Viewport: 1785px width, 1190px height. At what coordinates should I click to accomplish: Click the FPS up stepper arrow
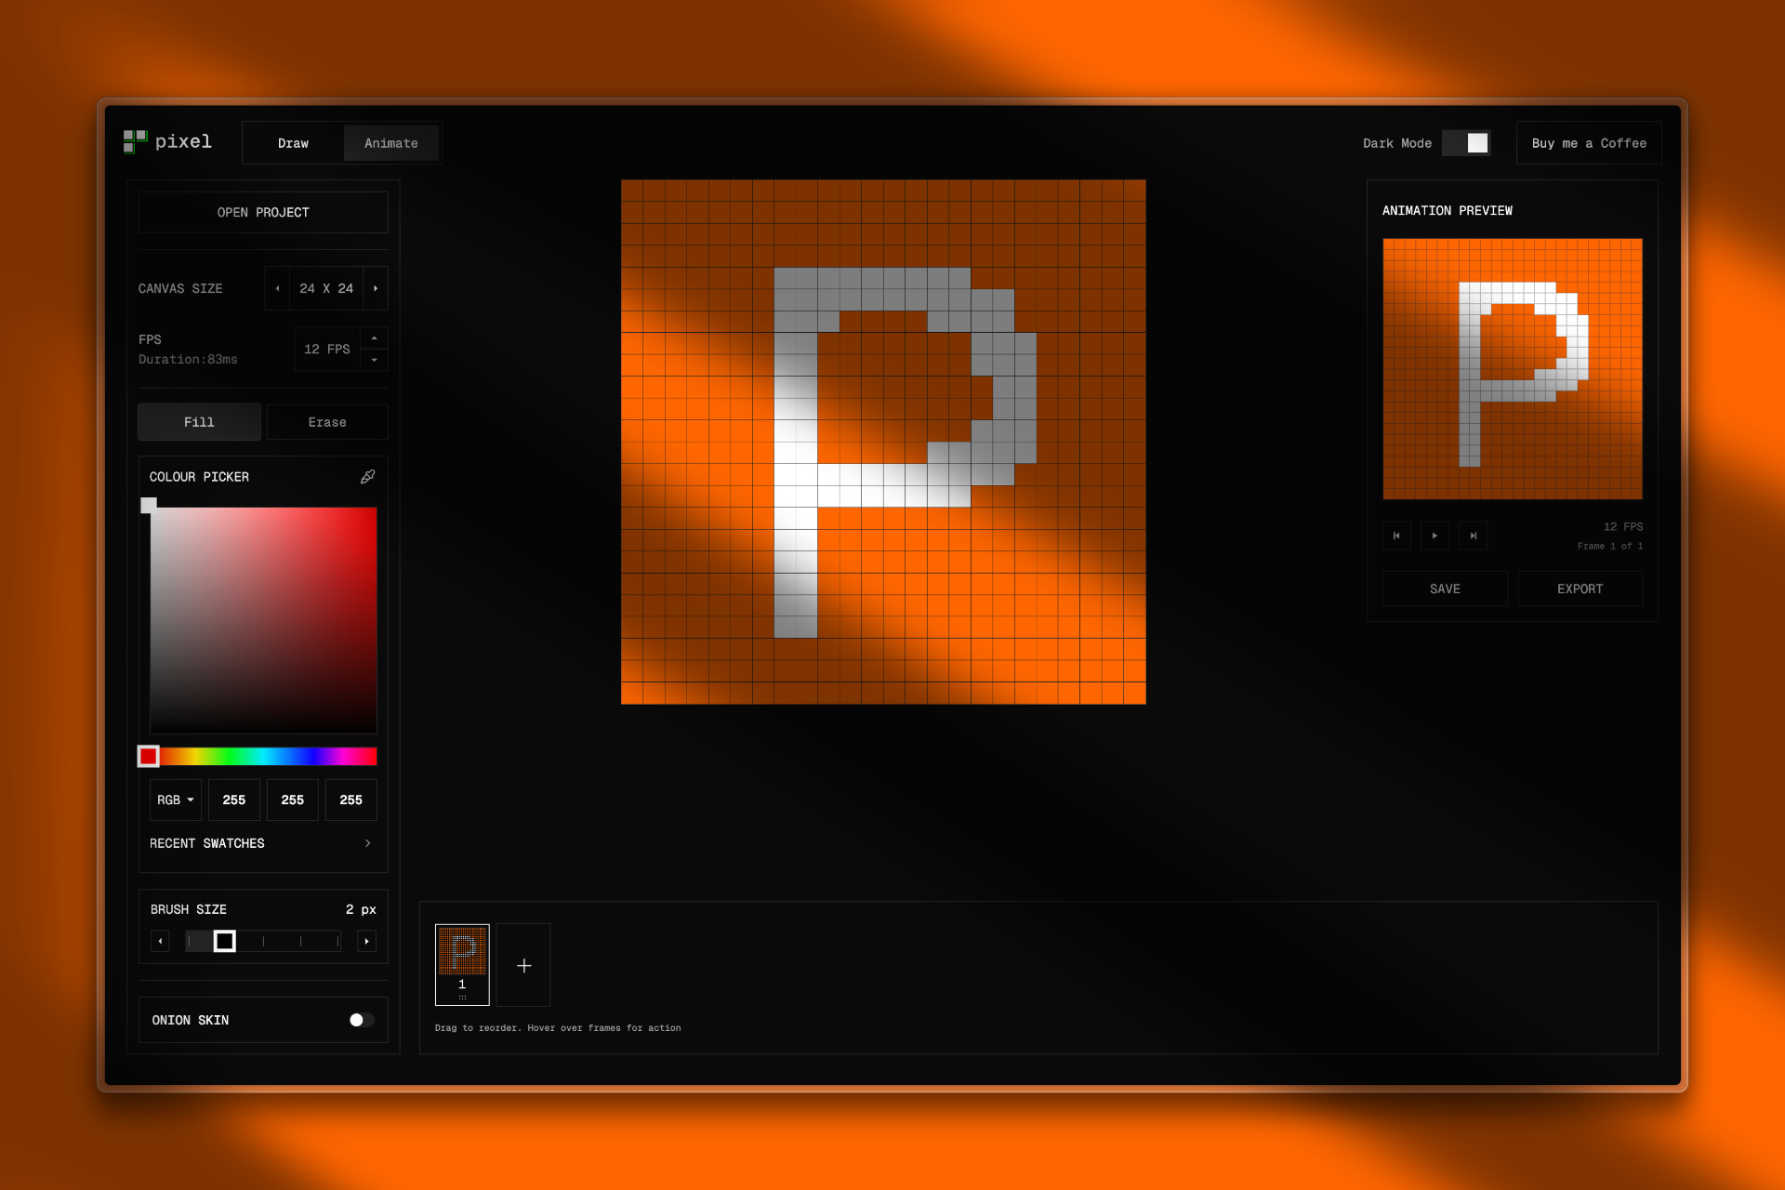tap(375, 337)
